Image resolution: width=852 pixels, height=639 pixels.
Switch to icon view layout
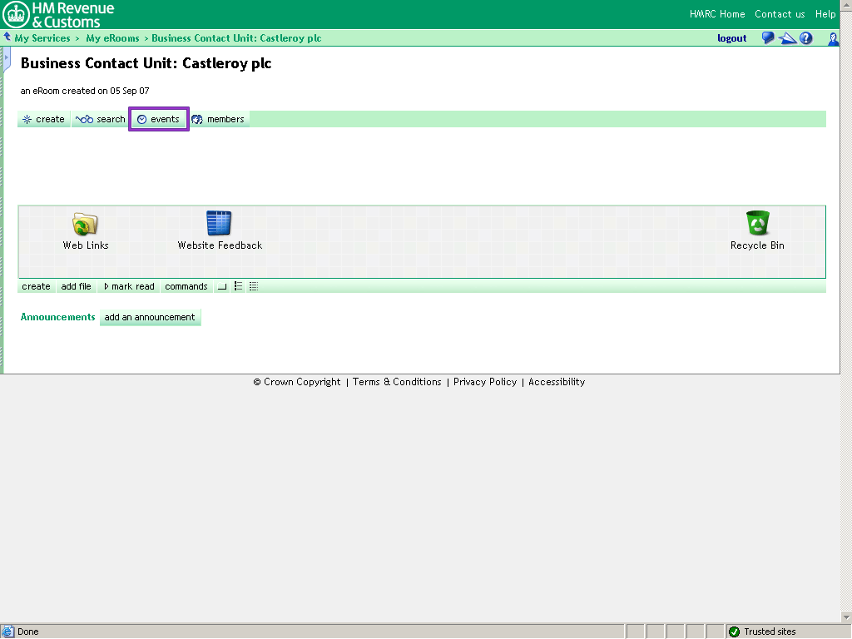(220, 286)
